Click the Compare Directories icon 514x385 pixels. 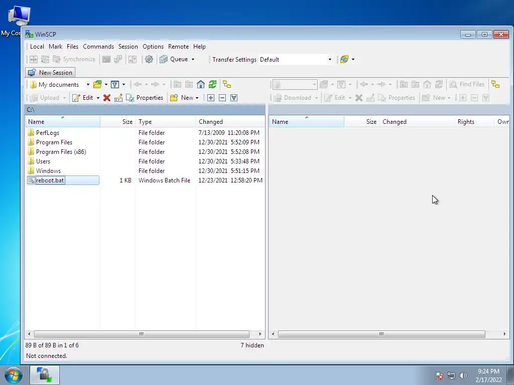[34, 59]
